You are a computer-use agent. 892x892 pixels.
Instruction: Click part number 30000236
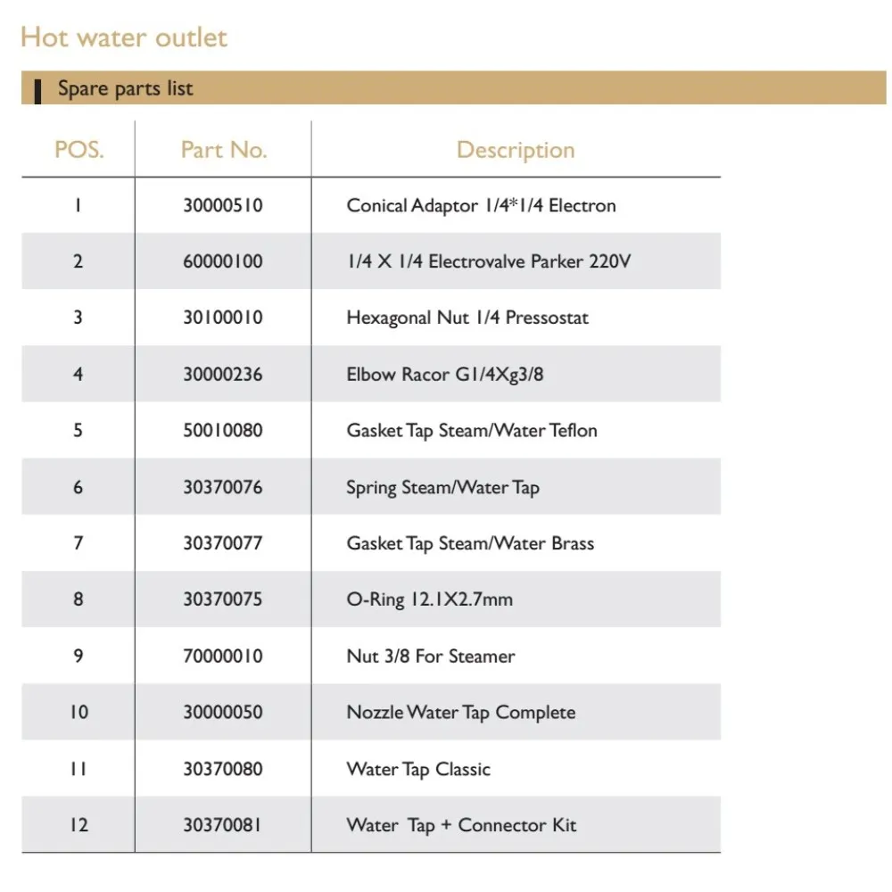click(x=223, y=375)
